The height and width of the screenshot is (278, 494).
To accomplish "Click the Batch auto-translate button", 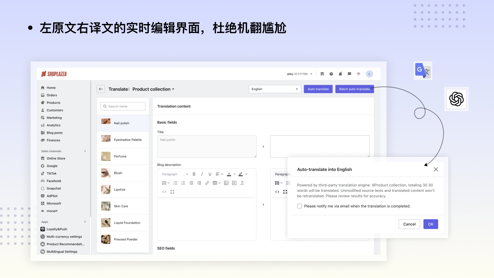I will click(354, 89).
